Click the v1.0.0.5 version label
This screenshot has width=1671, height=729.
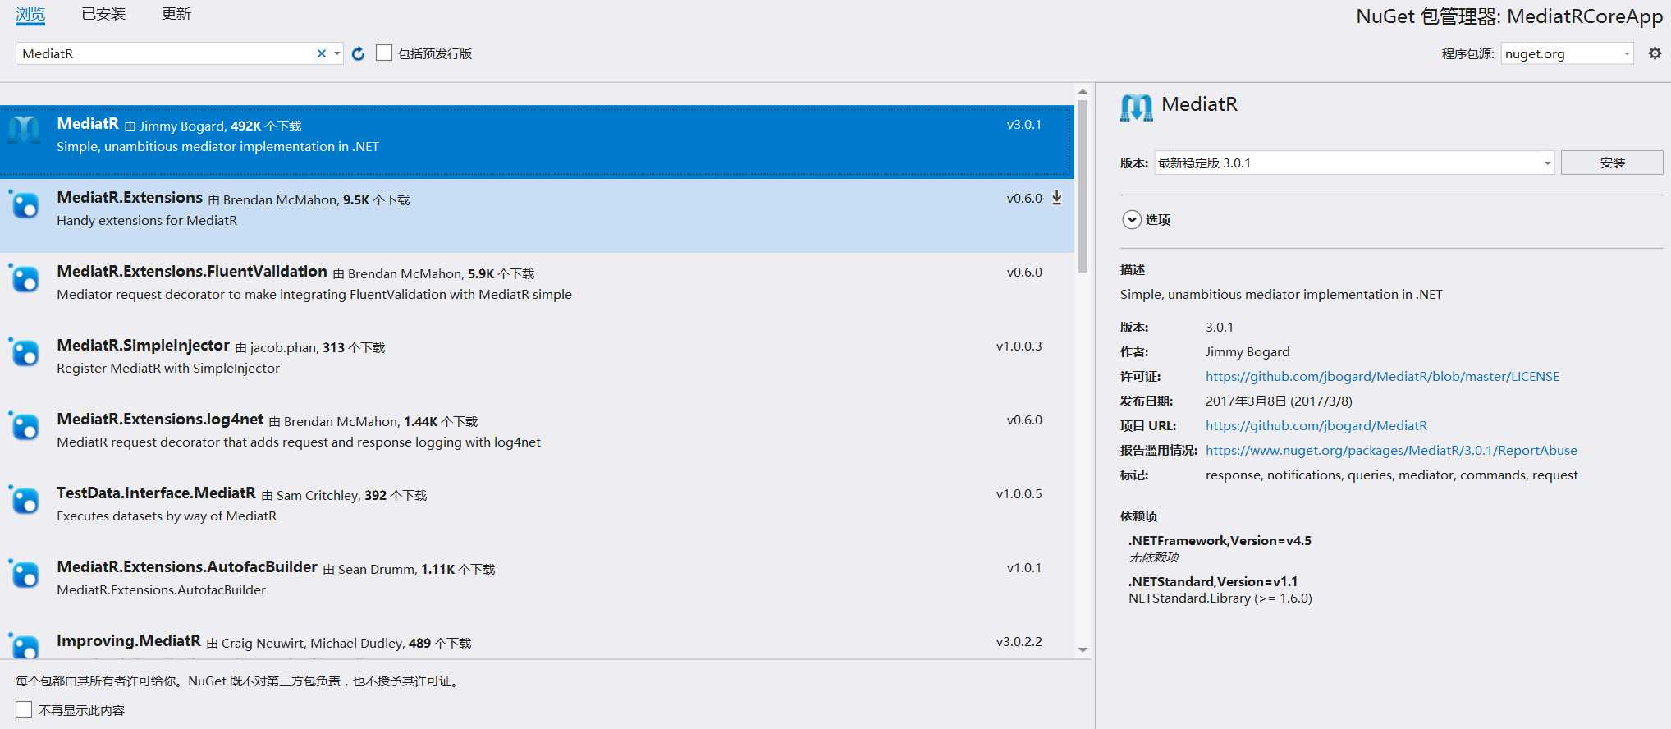click(x=1019, y=494)
